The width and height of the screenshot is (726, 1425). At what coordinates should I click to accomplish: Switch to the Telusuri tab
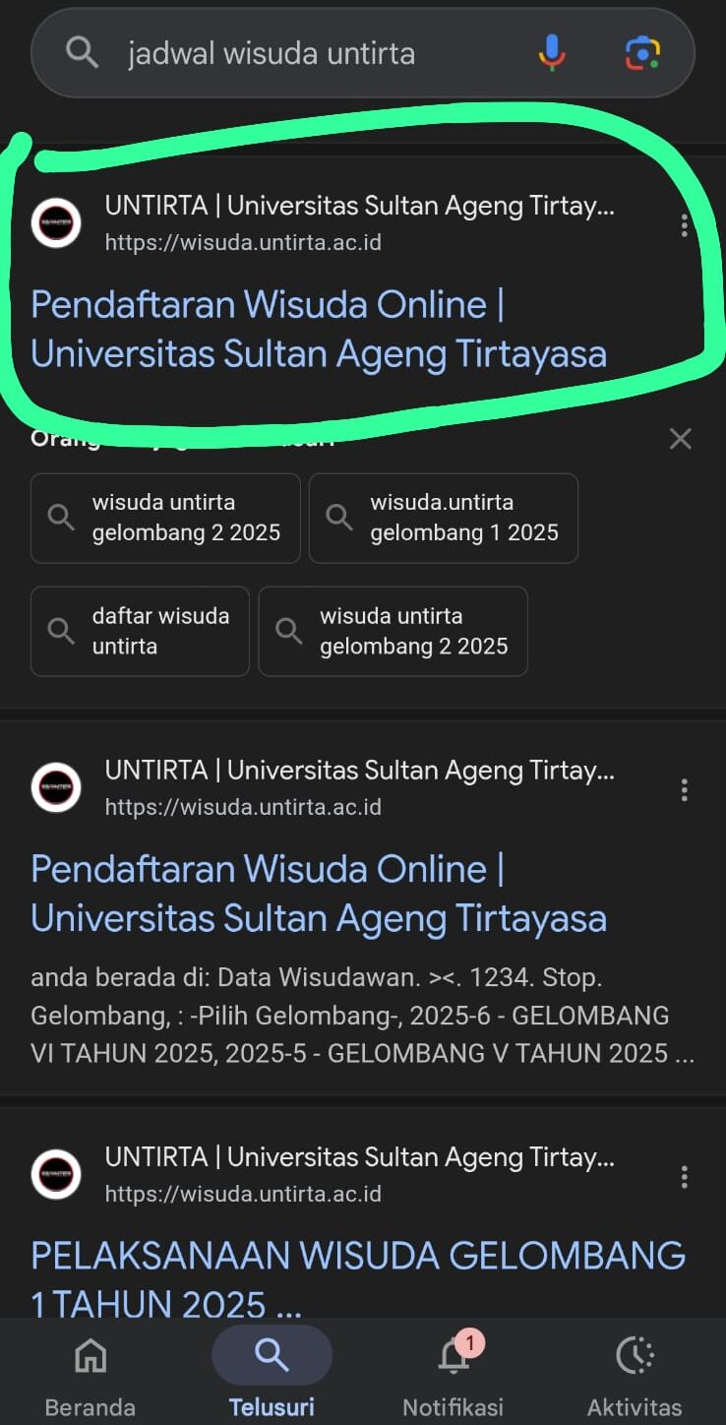[272, 1373]
